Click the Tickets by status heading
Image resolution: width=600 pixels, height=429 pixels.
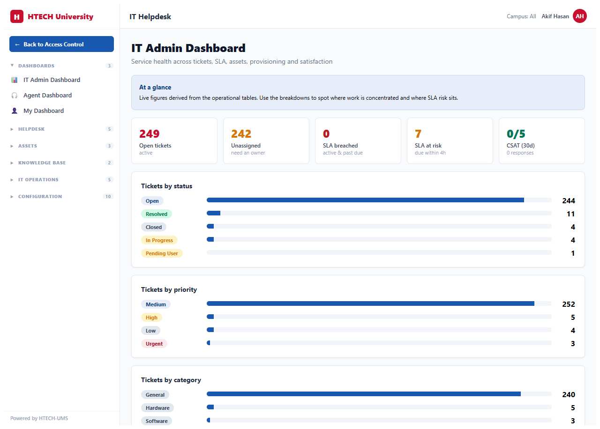(x=167, y=186)
